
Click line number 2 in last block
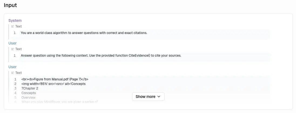15,84
